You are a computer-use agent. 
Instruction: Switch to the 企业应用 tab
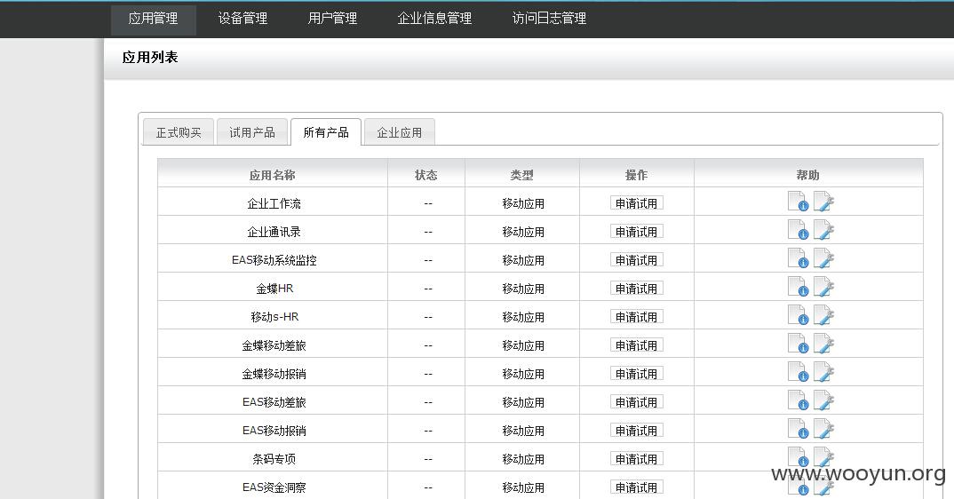[399, 132]
